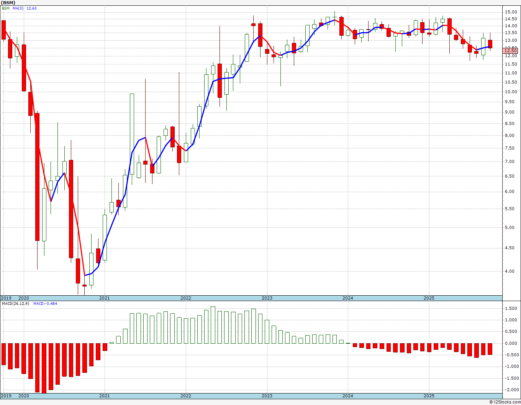The image size is (521, 405).
Task: Click 2022 on the MACD panel time axis
Action: pos(186,396)
